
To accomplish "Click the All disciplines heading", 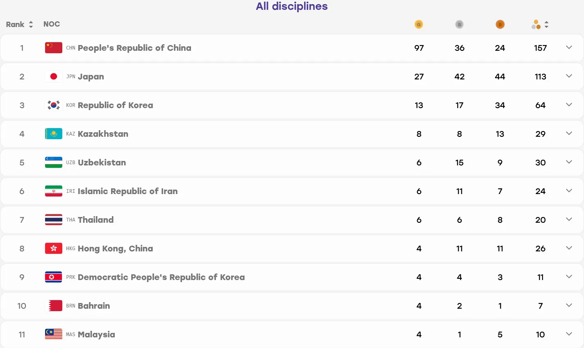I will pos(292,6).
